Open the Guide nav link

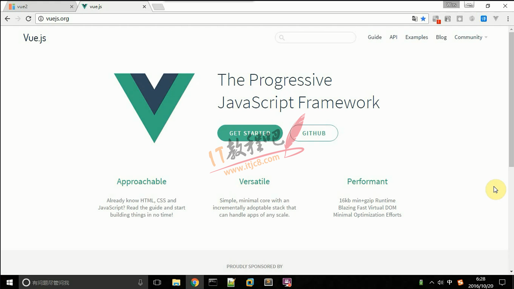375,37
